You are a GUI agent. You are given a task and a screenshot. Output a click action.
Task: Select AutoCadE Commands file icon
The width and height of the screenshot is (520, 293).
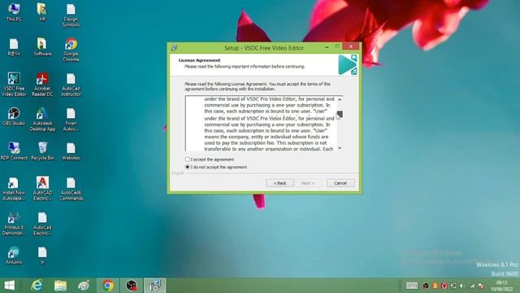(x=71, y=189)
